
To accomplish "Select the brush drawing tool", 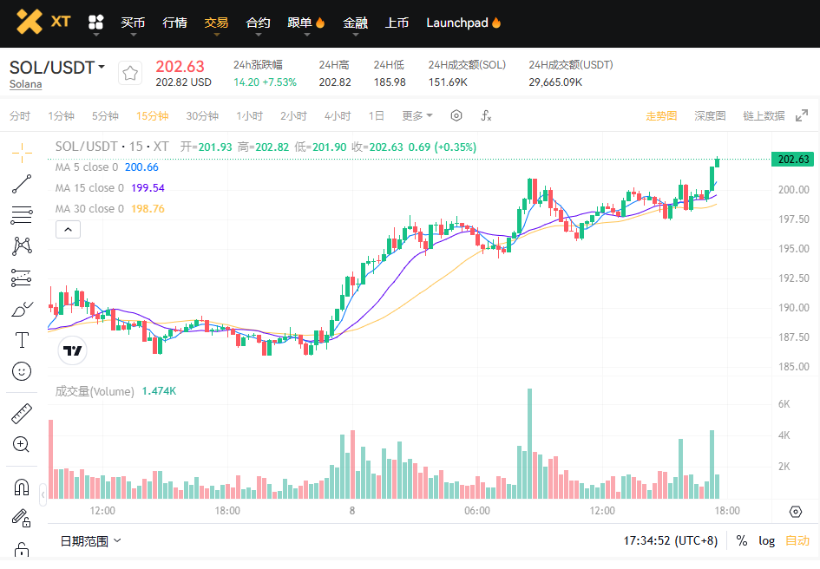I will click(x=22, y=309).
